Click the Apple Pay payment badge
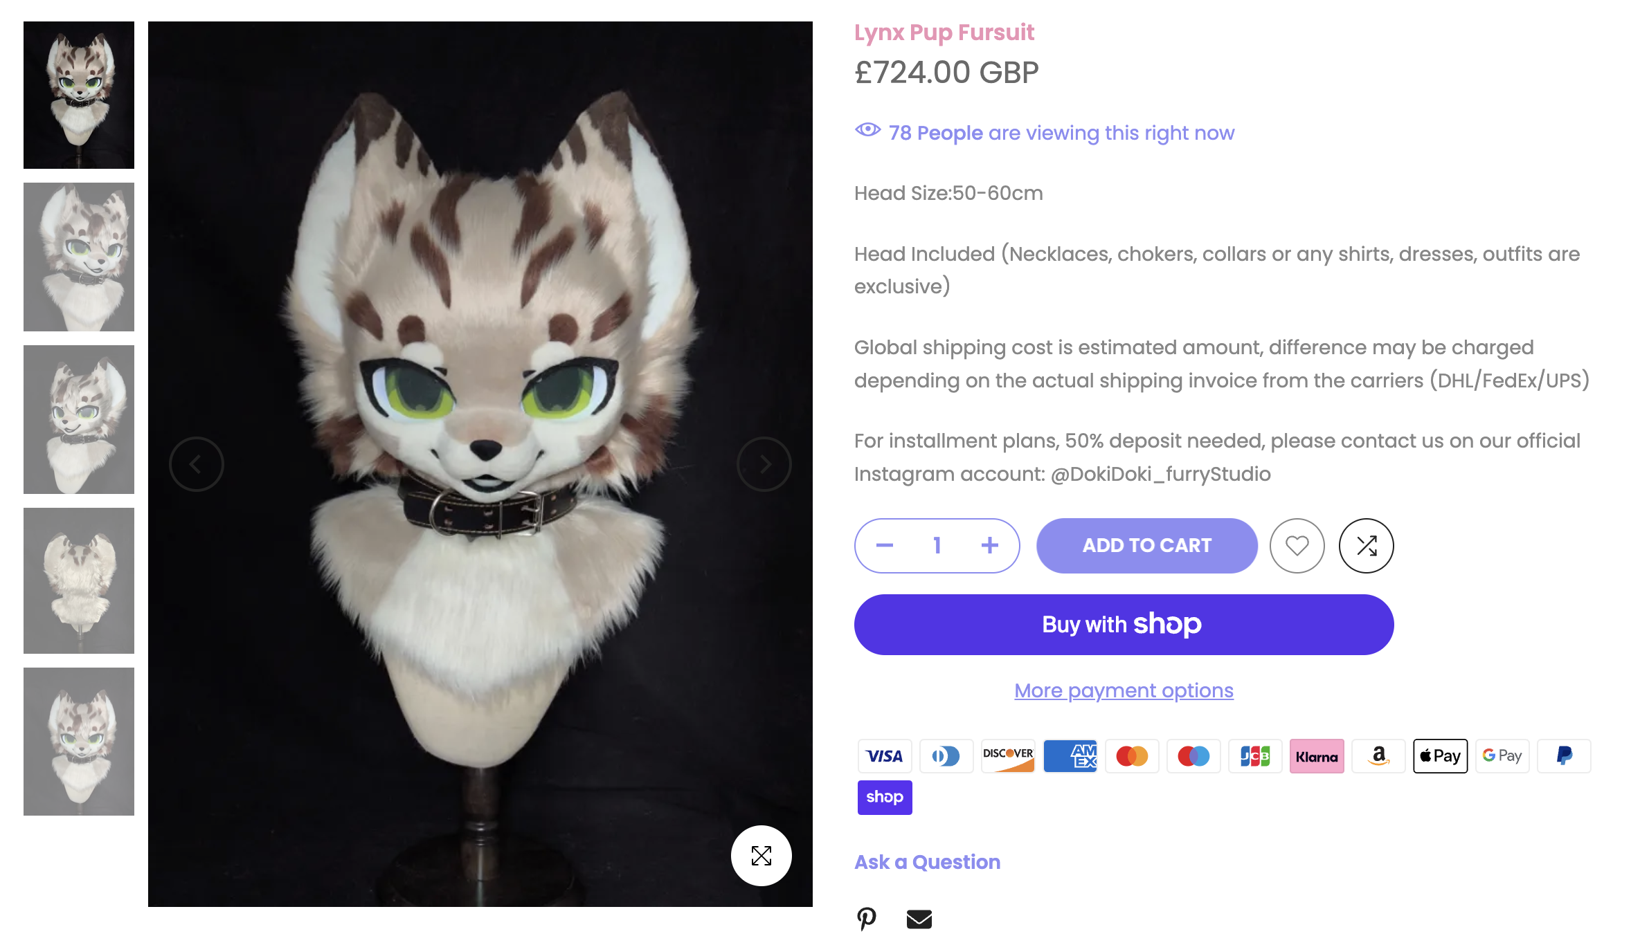This screenshot has height=945, width=1649. [x=1440, y=756]
